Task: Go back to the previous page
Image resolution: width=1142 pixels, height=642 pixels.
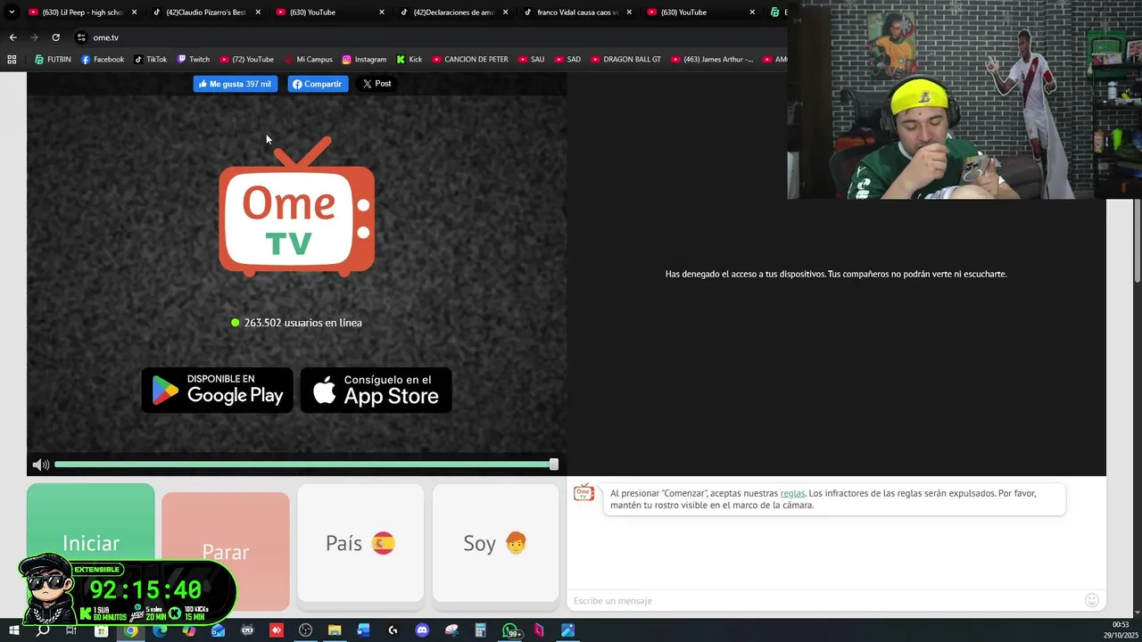Action: pos(12,37)
